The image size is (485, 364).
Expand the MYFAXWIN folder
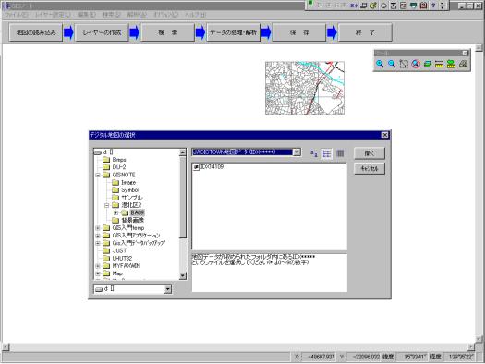98,266
